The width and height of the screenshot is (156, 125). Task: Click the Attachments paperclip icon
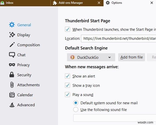(x=12, y=85)
